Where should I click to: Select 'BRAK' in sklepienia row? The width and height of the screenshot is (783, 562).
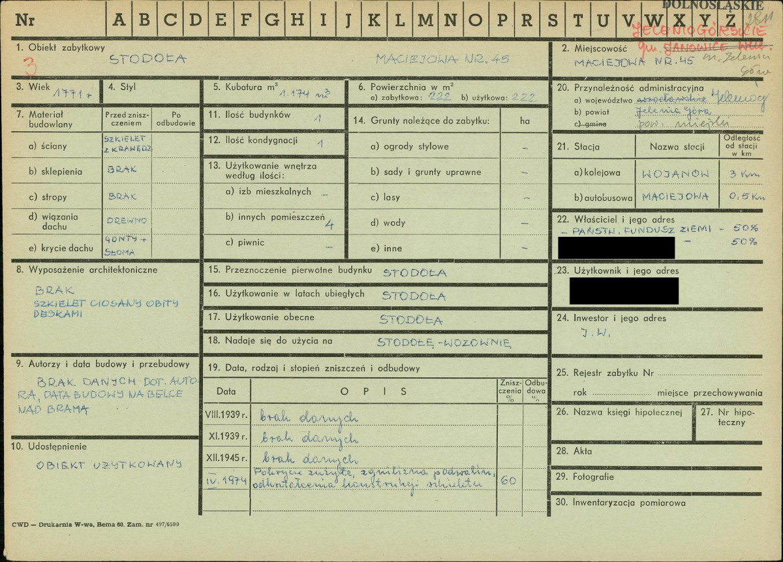[123, 169]
